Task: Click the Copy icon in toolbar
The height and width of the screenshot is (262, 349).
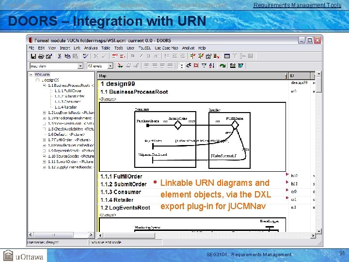Action: [67, 56]
